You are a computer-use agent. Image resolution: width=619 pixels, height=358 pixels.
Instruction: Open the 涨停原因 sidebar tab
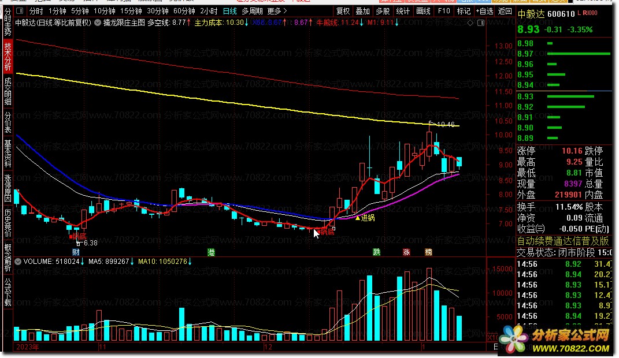(x=8, y=188)
